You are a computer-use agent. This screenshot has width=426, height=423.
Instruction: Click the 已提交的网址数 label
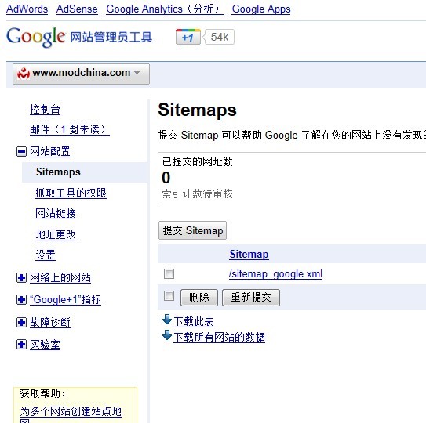pyautogui.click(x=197, y=161)
